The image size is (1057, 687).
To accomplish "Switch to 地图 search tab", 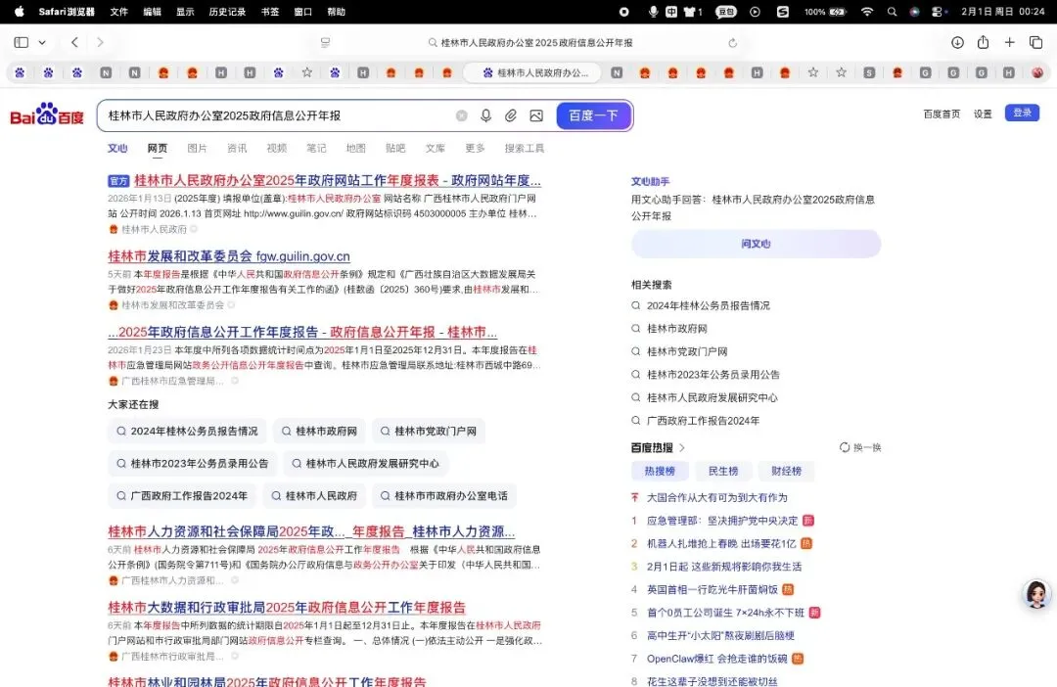I will [356, 149].
